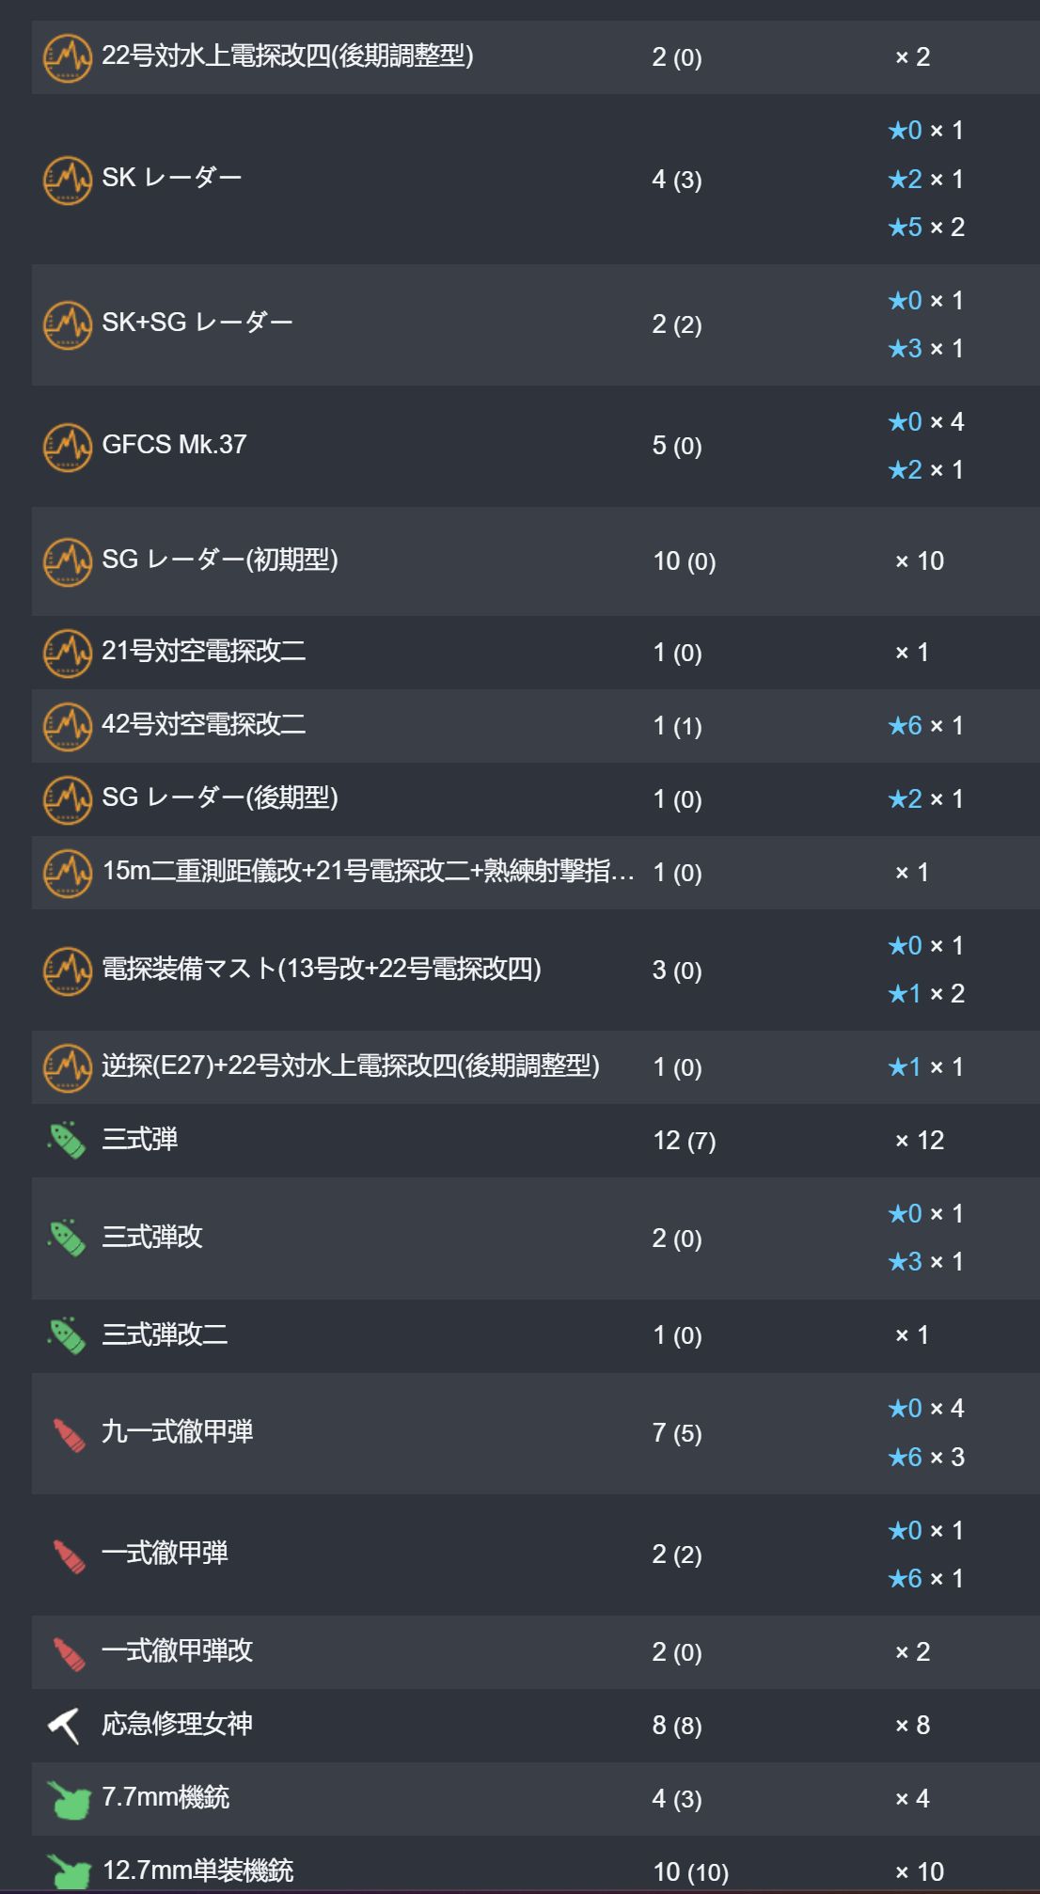Click the truncated 15m二重測距儀改+21号電探改二 equipment name
1040x1894 pixels.
click(x=368, y=872)
